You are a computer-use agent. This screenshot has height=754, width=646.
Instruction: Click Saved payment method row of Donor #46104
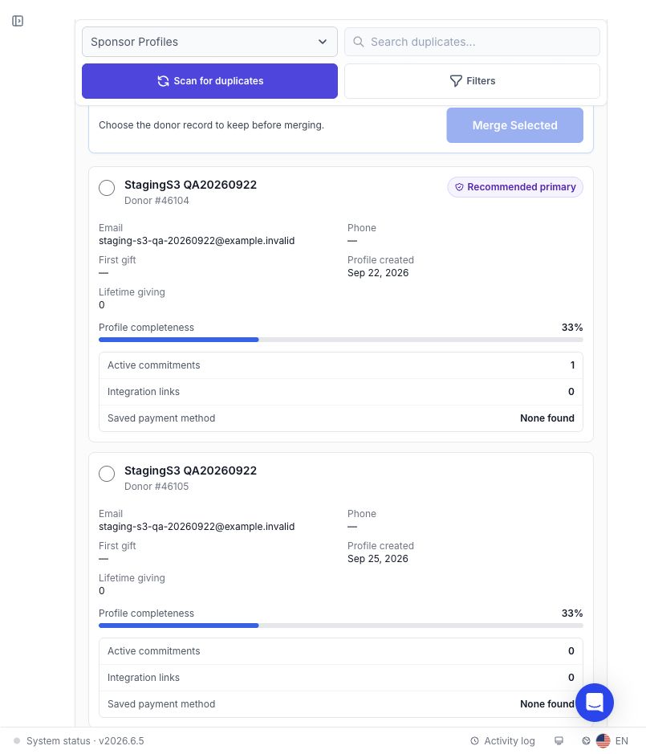point(341,418)
